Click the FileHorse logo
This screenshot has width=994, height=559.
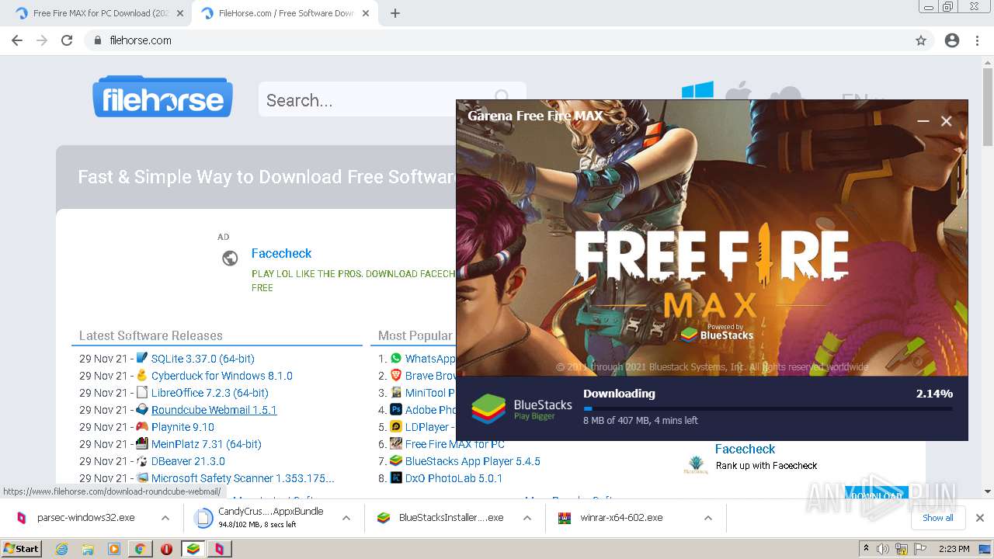162,97
